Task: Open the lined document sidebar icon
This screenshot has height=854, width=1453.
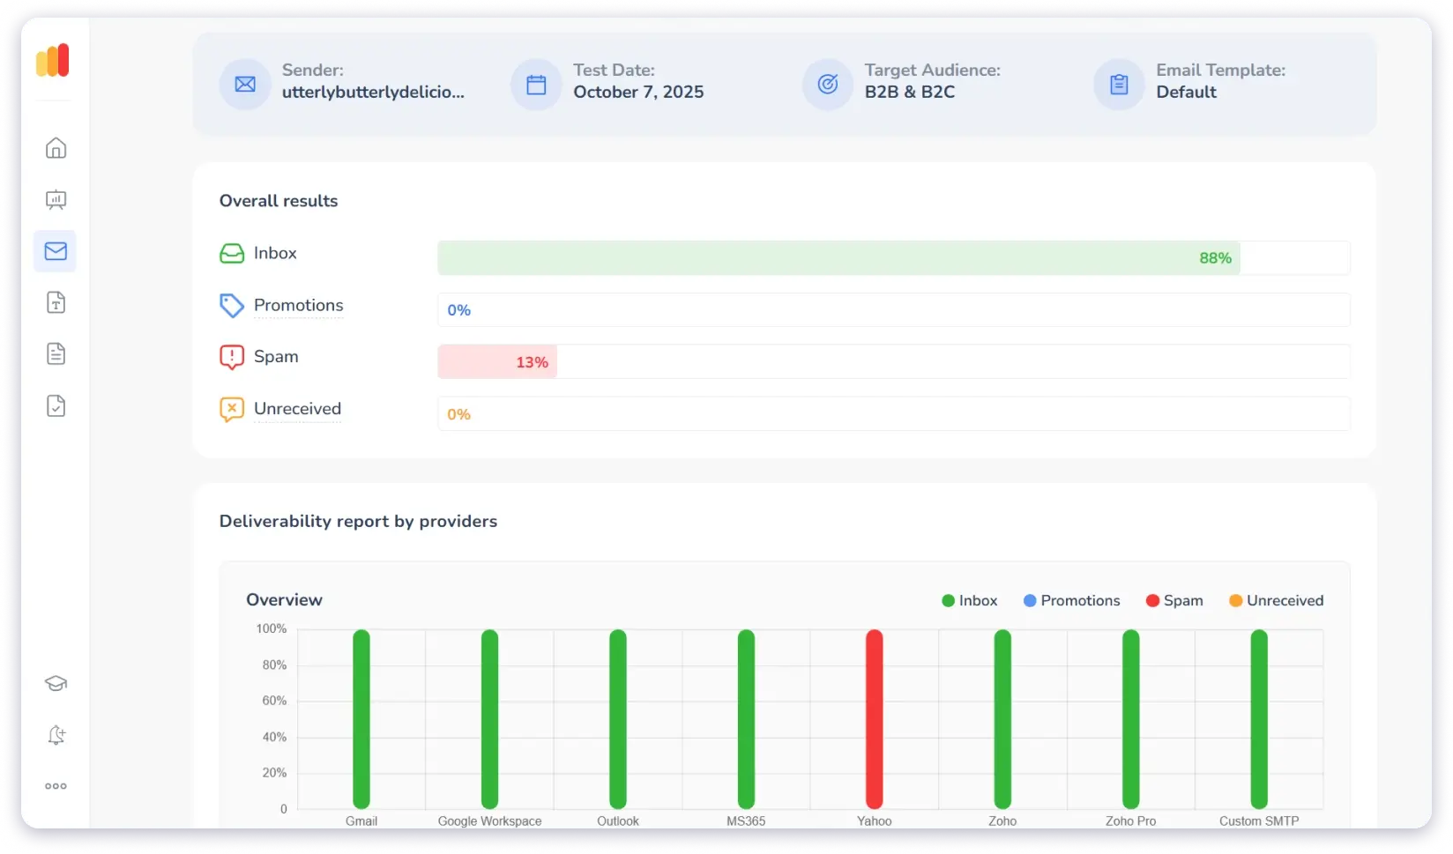Action: (56, 354)
